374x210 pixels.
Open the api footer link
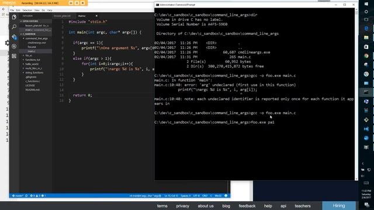[283, 206]
